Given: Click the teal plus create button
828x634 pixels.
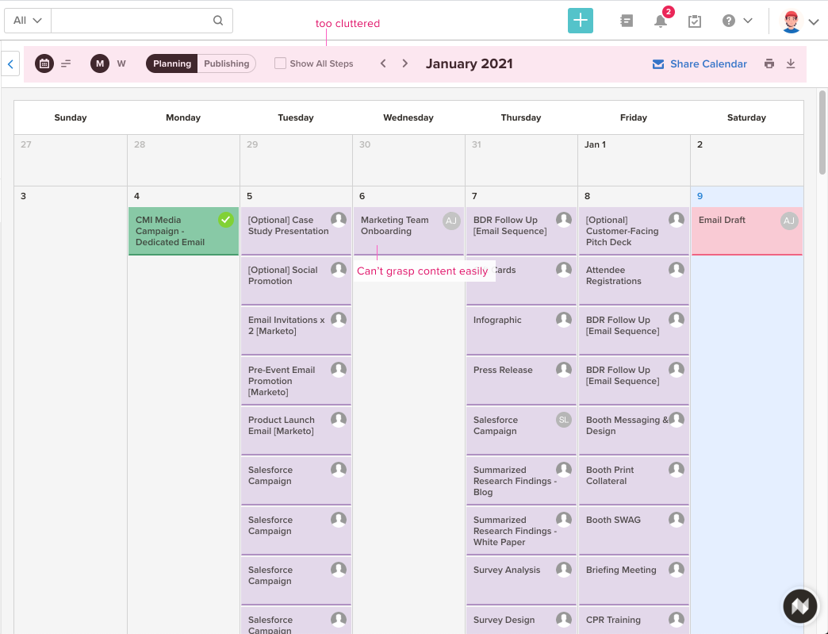Looking at the screenshot, I should (x=581, y=21).
